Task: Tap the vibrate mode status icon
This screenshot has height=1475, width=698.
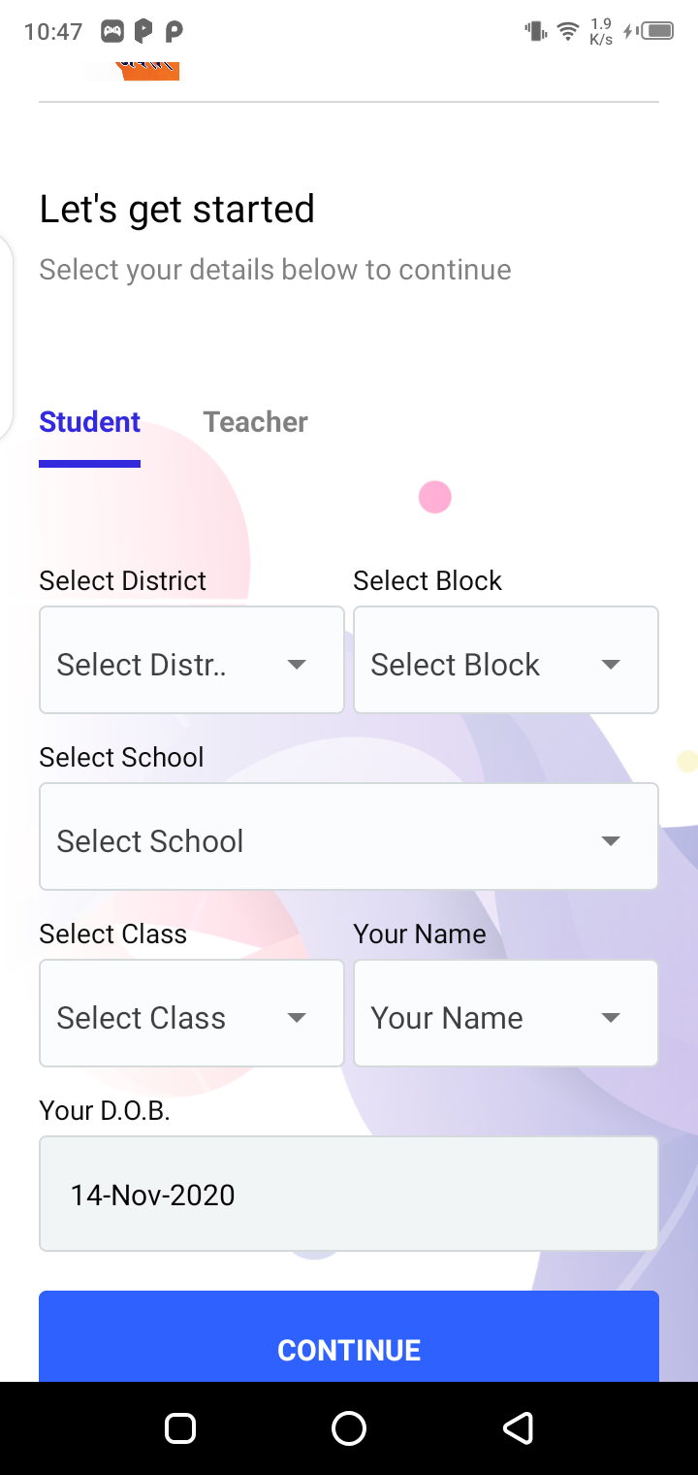Action: pos(535,31)
